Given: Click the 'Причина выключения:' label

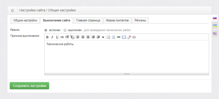Looking at the screenshot, I should [25, 36].
